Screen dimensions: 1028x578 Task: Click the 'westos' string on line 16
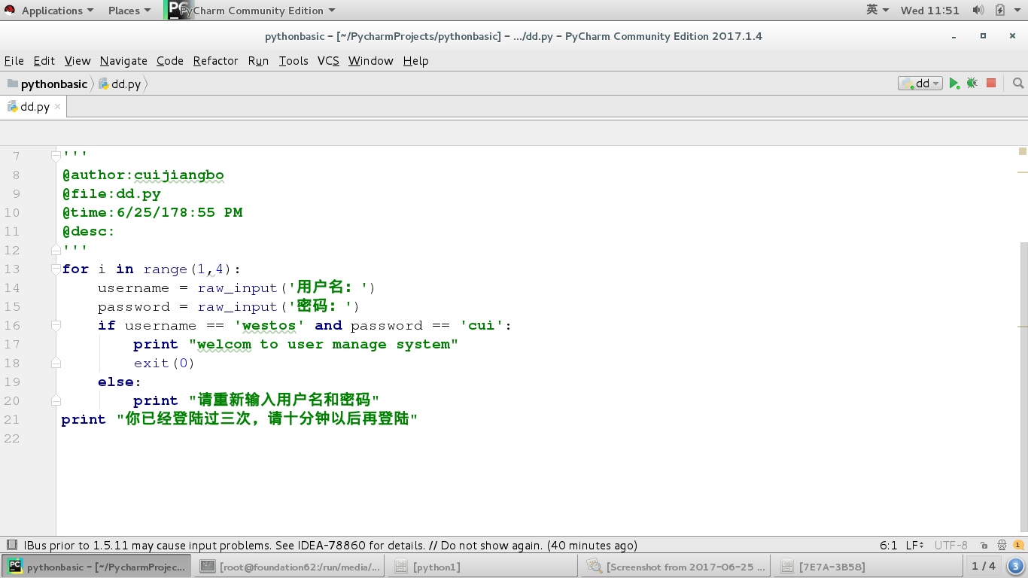click(269, 325)
